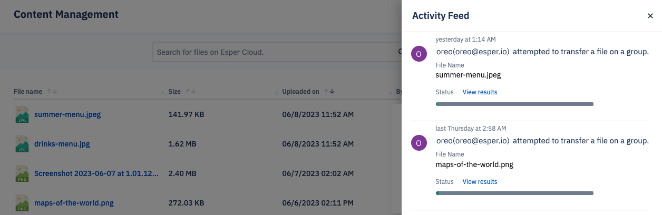View results for the summer-menu.jpeg transfer

(480, 92)
